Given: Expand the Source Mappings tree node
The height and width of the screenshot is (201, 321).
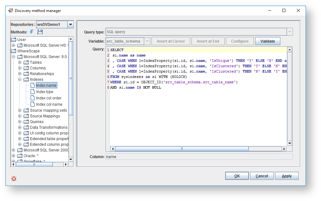Looking at the screenshot, I should tap(20, 116).
